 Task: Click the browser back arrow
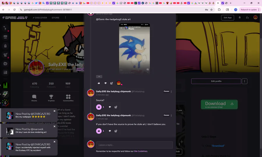click(x=3, y=10)
